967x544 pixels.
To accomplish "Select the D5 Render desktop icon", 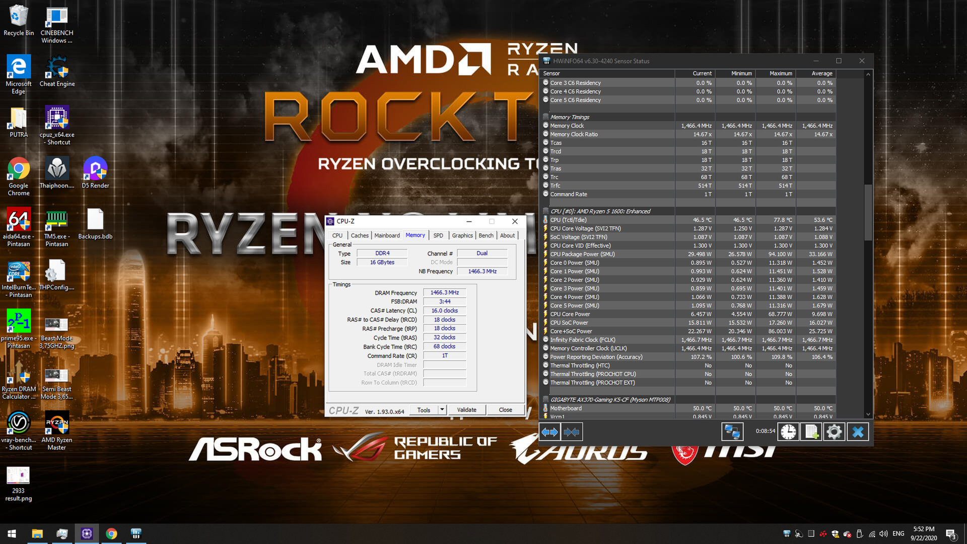I will (95, 173).
